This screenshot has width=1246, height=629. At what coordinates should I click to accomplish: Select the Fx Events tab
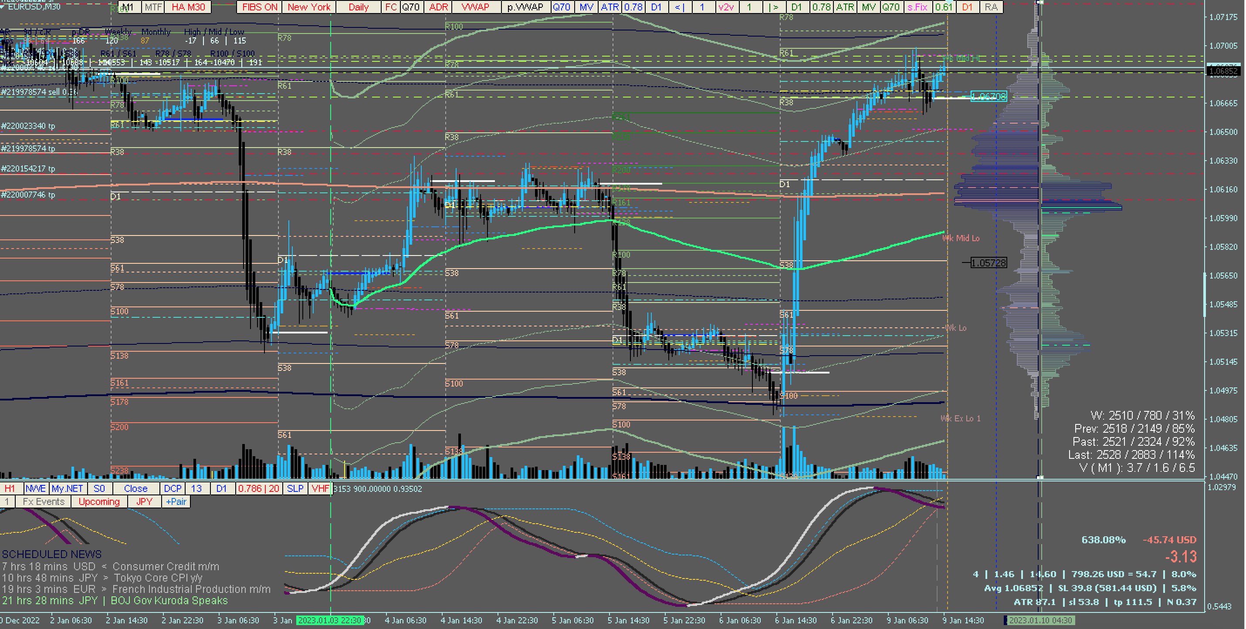pyautogui.click(x=44, y=501)
